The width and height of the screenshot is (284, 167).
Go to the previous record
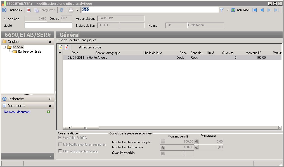[262, 10]
